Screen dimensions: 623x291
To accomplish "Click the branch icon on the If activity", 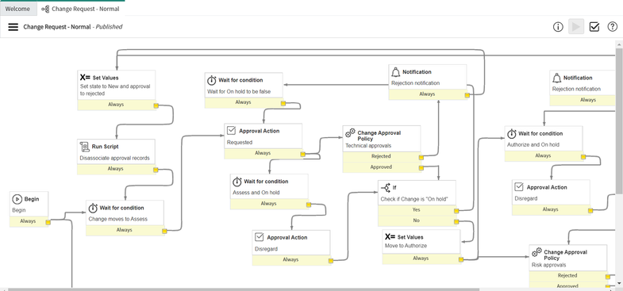I will pos(386,187).
